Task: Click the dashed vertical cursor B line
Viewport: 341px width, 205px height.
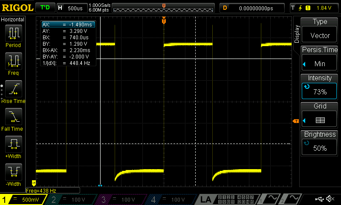Action: click(x=195, y=101)
